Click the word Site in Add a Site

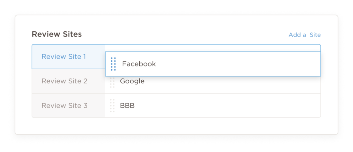(315, 35)
